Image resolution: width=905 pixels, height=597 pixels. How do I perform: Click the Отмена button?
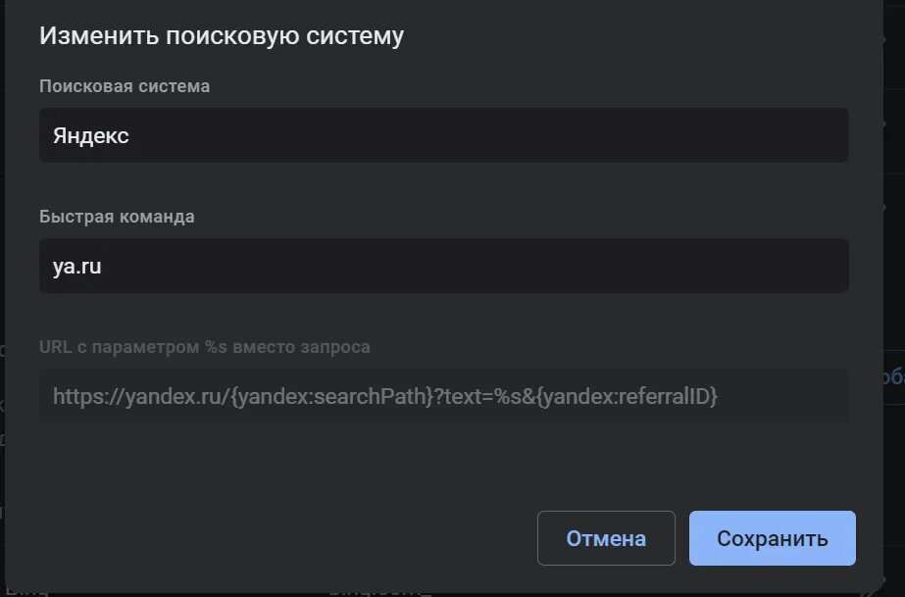[x=606, y=537]
